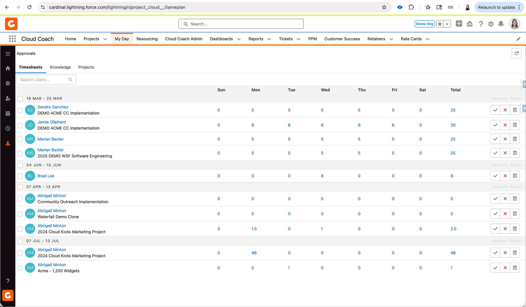Approve the 2025 DEMO WSF Software Engineering timesheet
This screenshot has height=307, width=526.
495,153
